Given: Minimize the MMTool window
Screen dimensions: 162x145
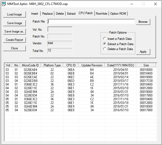Looking at the screenshot, I should point(132,4).
